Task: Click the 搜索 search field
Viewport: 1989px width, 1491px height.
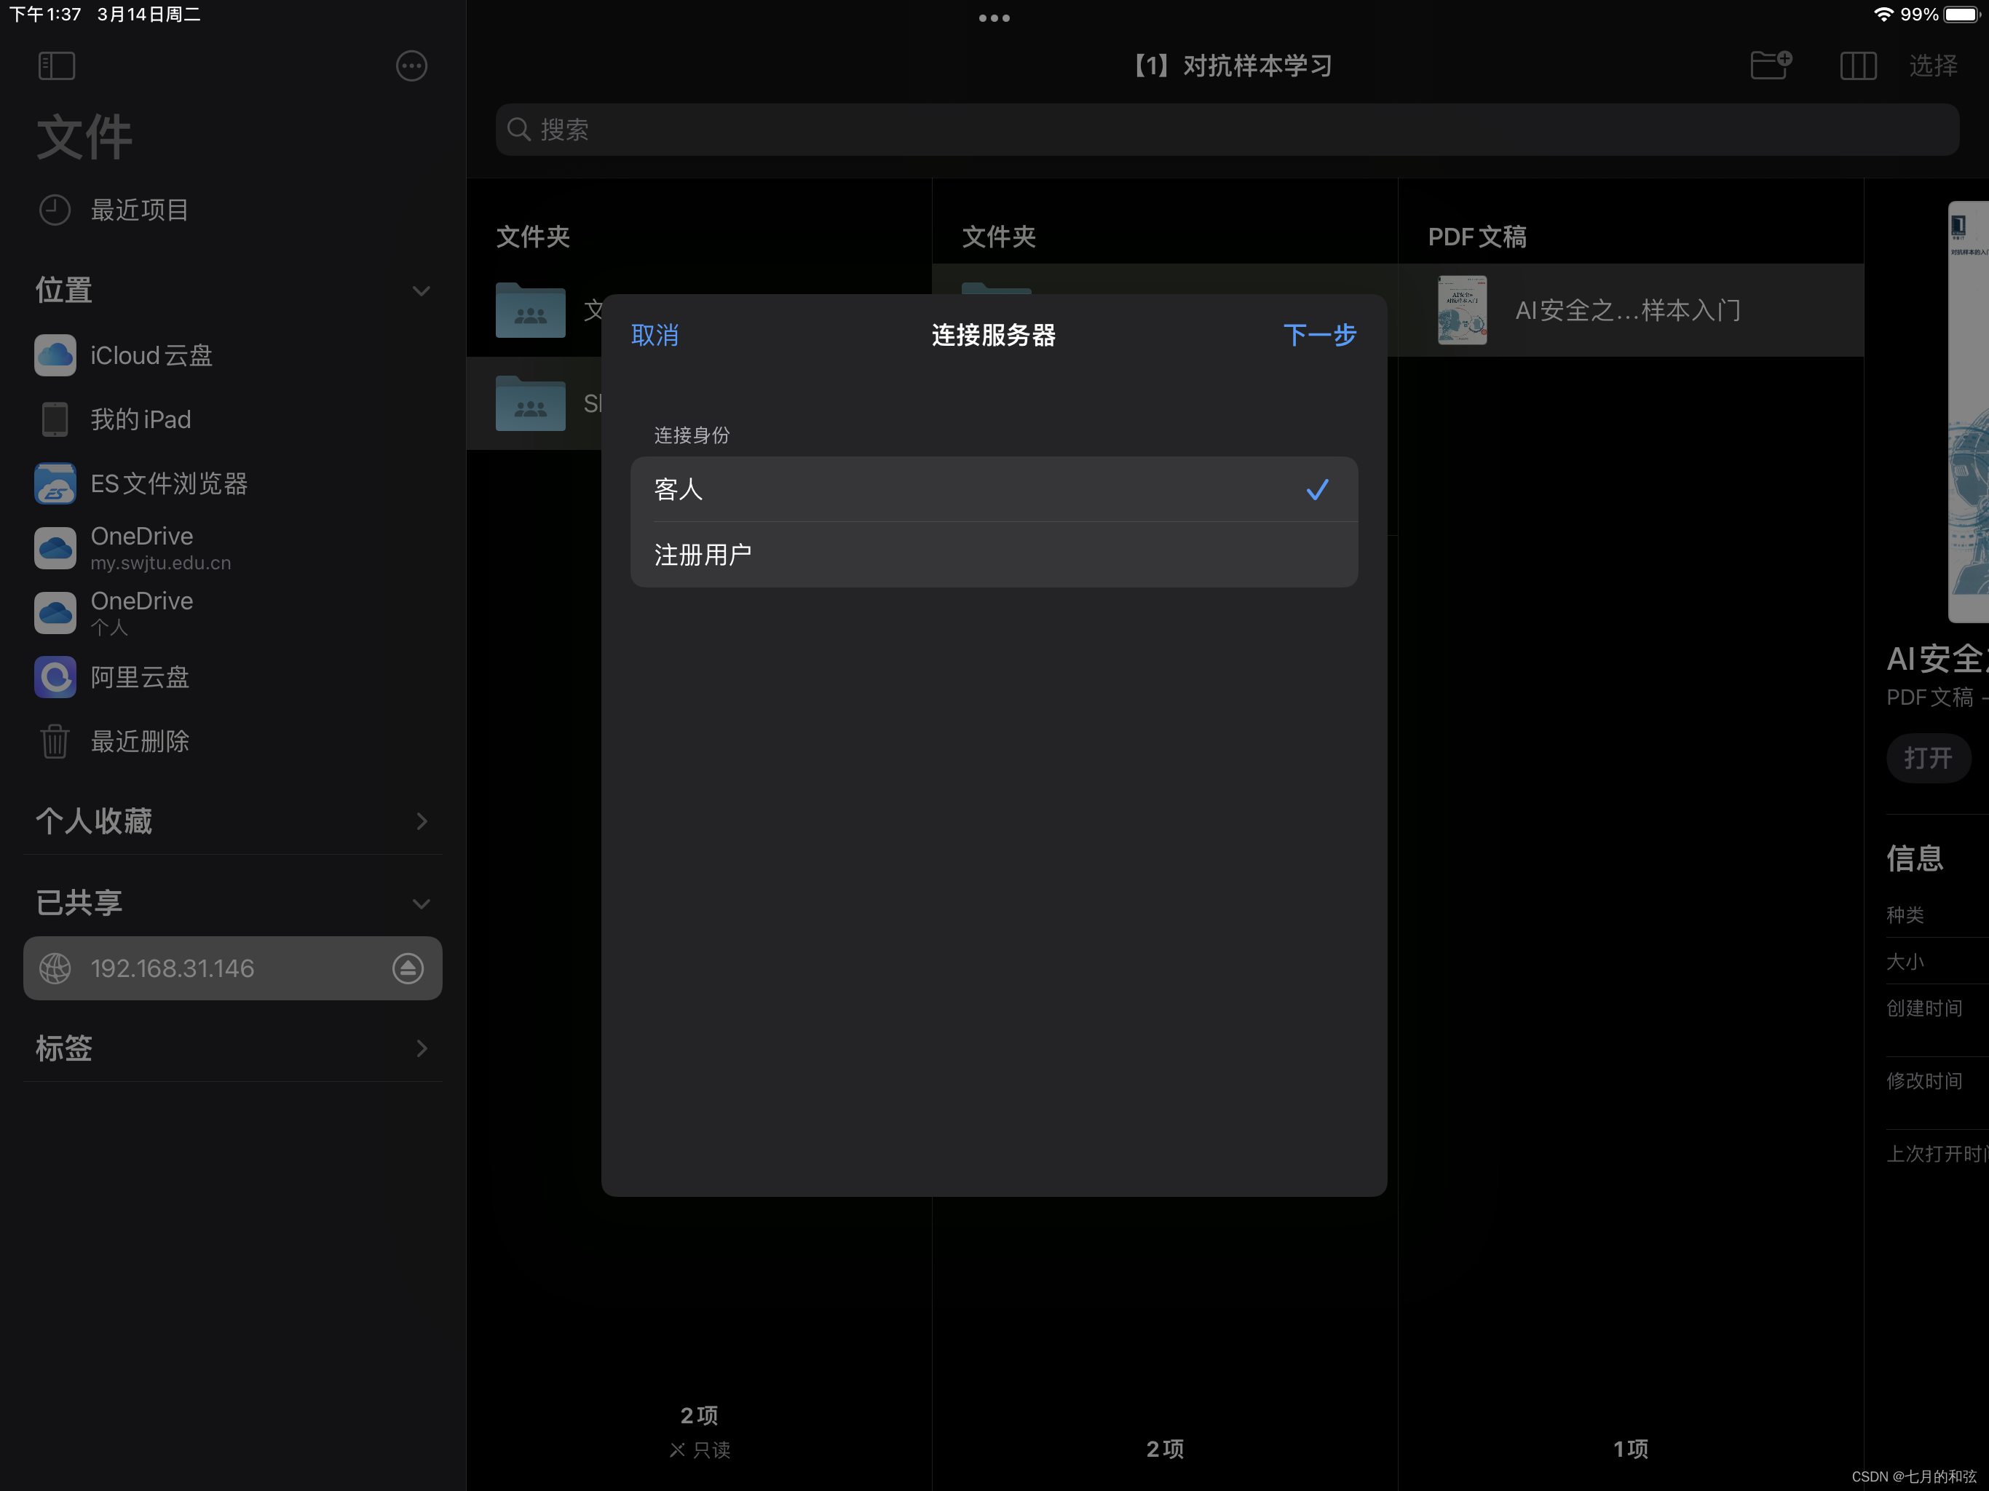Action: click(1227, 130)
